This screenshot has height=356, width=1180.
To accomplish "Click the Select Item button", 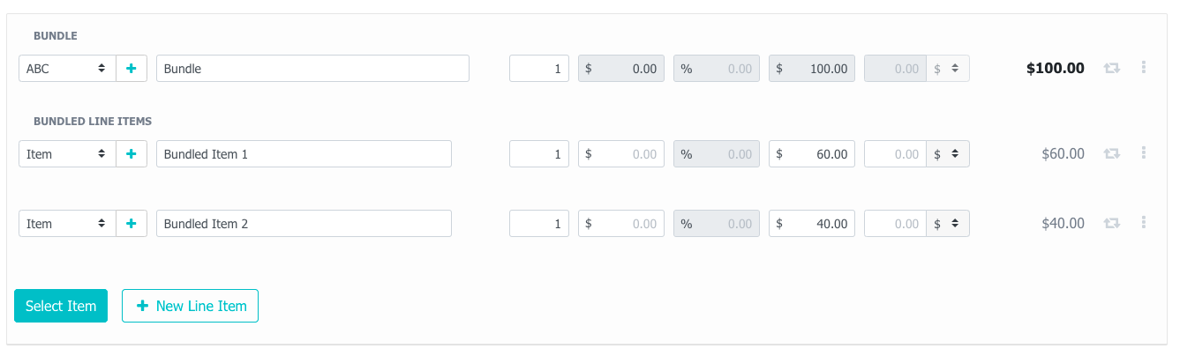I will [x=61, y=306].
